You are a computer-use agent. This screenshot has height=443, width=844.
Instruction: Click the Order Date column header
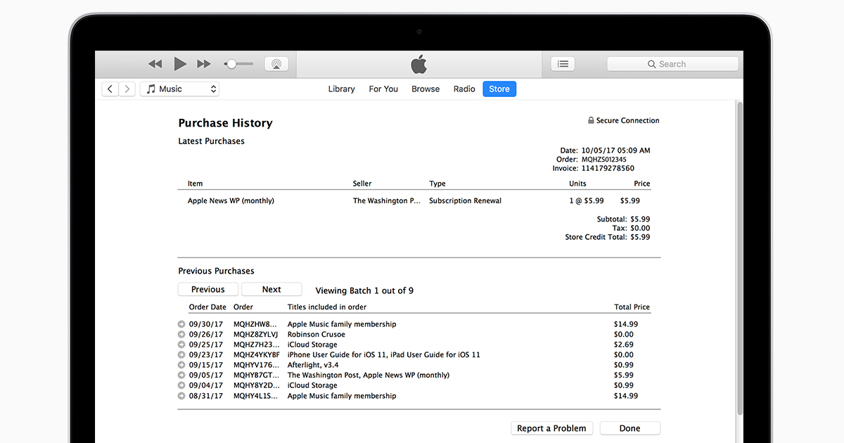coord(207,307)
